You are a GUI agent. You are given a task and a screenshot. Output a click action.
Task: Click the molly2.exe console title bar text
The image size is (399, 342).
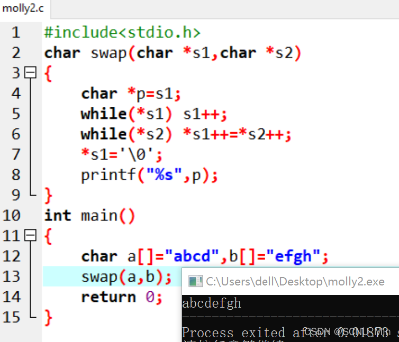click(x=295, y=282)
